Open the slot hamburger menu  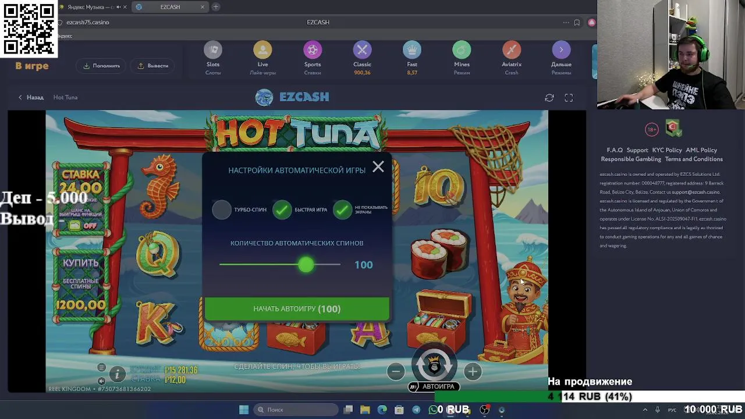[101, 367]
